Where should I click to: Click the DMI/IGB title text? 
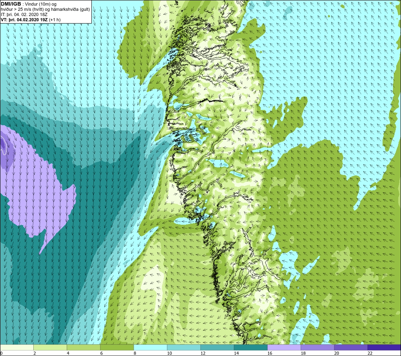[11, 4]
